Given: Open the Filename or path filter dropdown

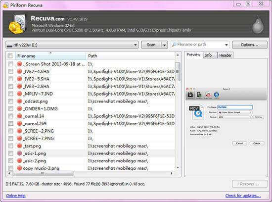Looking at the screenshot, I should tap(226, 45).
